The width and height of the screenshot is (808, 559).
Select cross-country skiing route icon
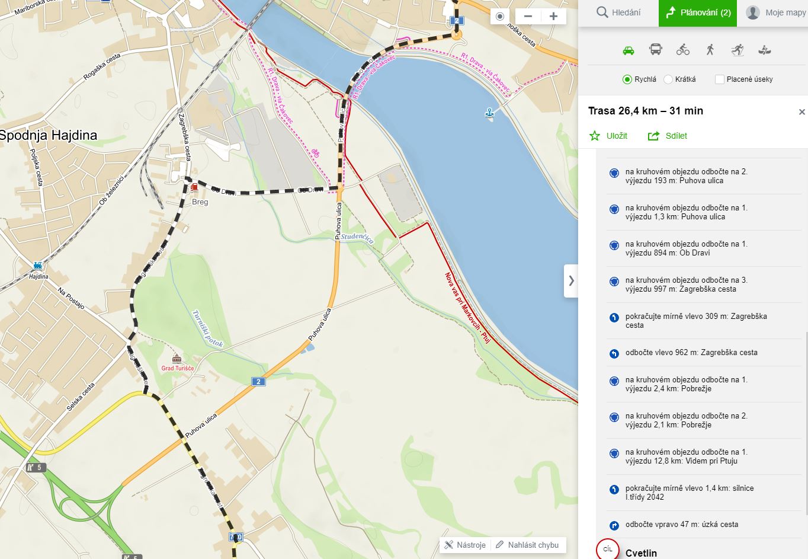[738, 50]
